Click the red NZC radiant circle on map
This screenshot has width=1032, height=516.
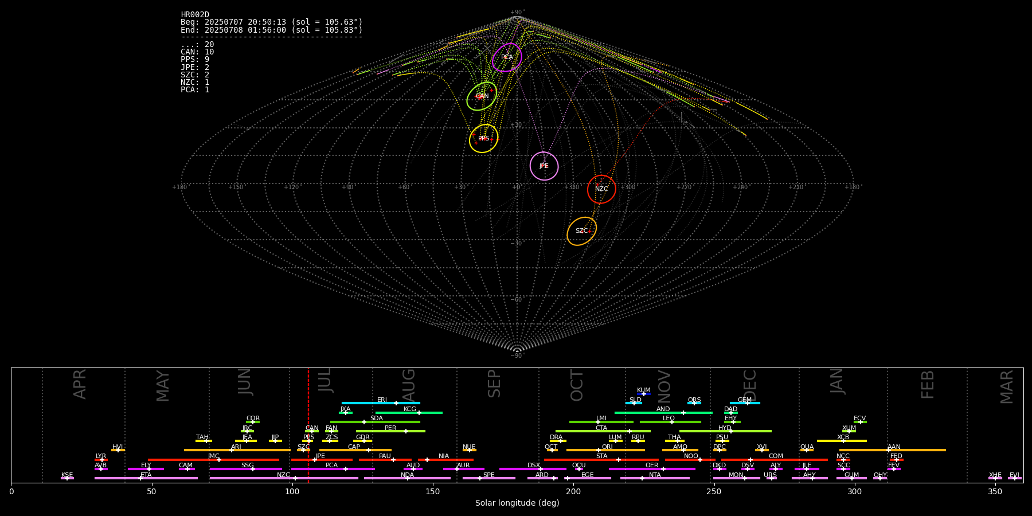coord(601,189)
